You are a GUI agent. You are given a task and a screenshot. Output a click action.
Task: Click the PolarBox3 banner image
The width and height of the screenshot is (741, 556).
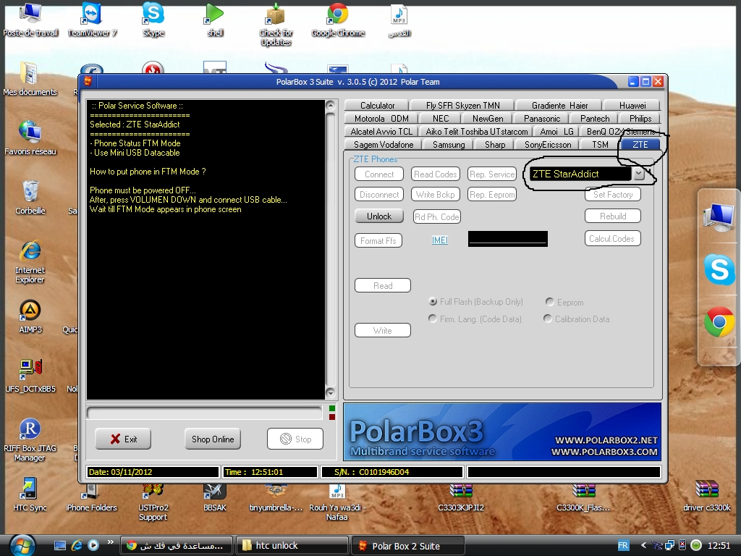point(502,431)
